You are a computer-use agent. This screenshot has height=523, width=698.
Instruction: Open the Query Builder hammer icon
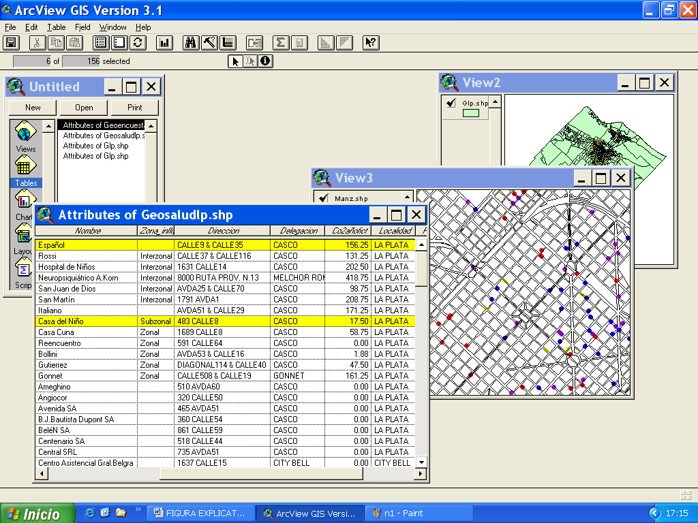(209, 43)
